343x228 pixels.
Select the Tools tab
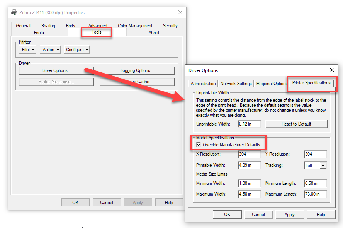point(97,32)
